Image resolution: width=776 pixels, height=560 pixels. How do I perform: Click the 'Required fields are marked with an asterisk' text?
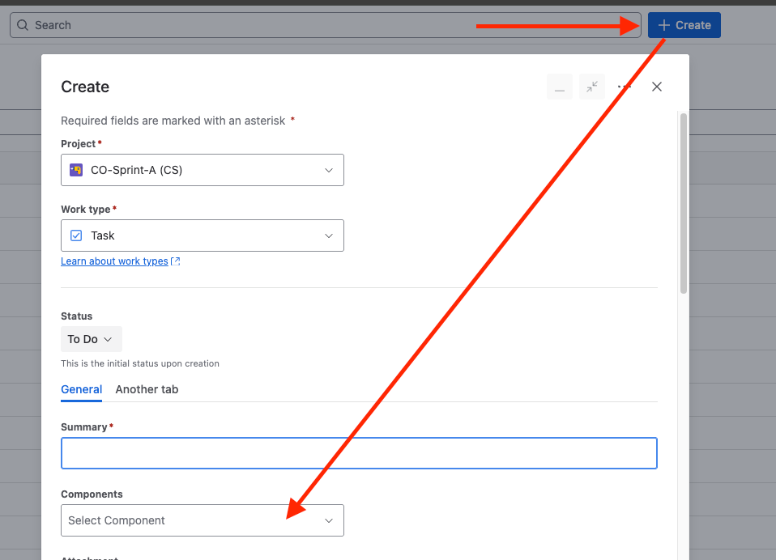coord(173,121)
